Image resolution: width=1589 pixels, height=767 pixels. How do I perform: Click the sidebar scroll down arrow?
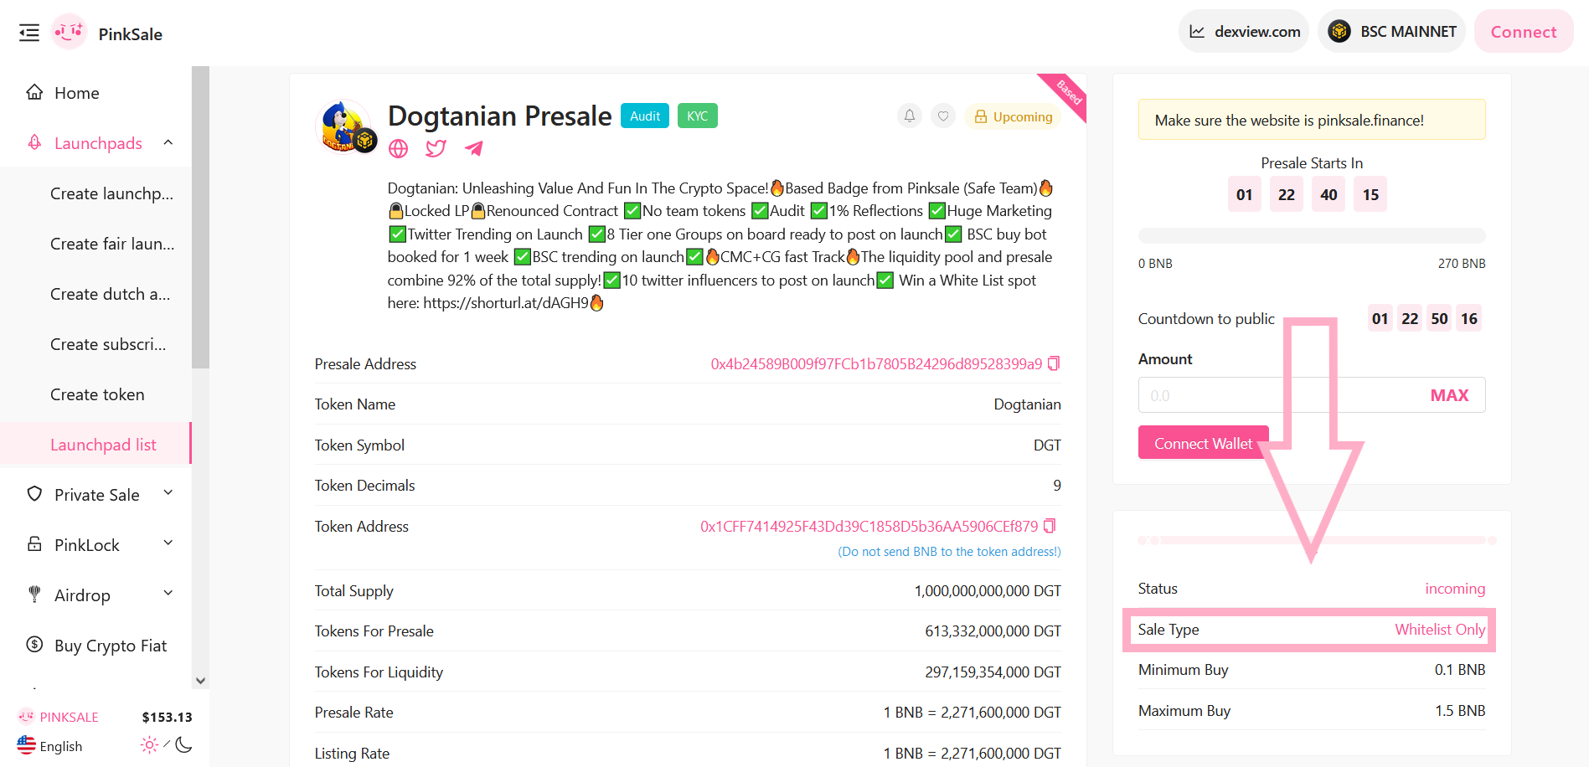click(200, 681)
